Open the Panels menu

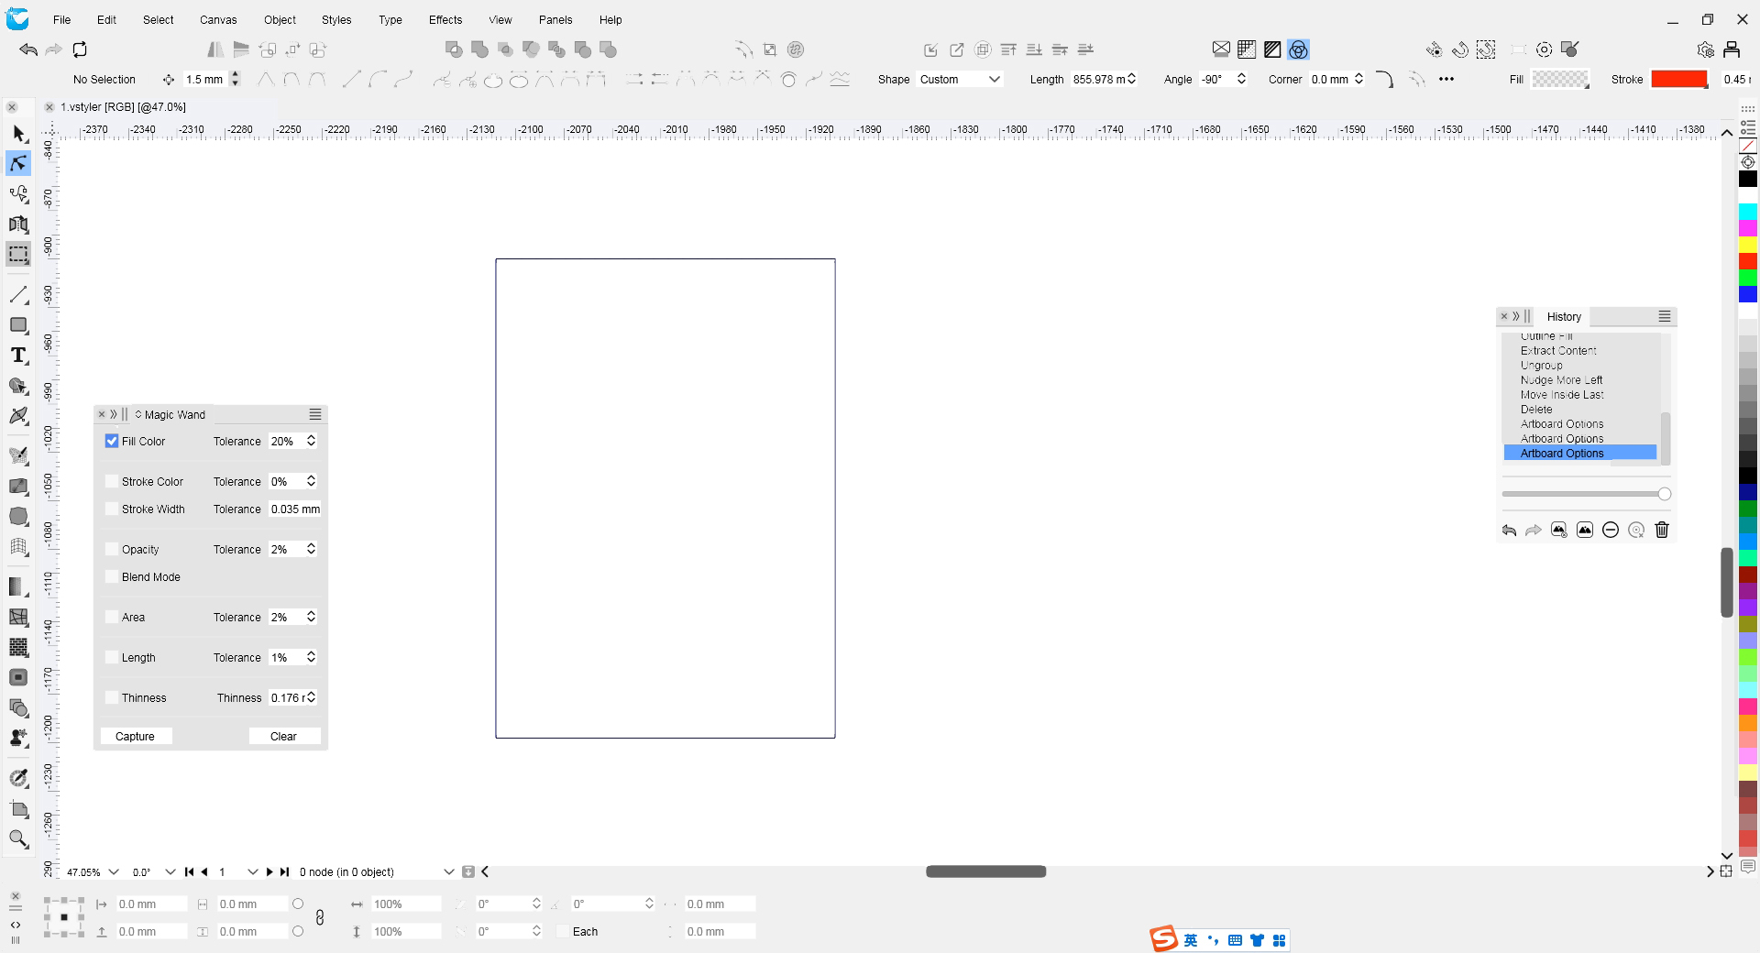click(555, 19)
